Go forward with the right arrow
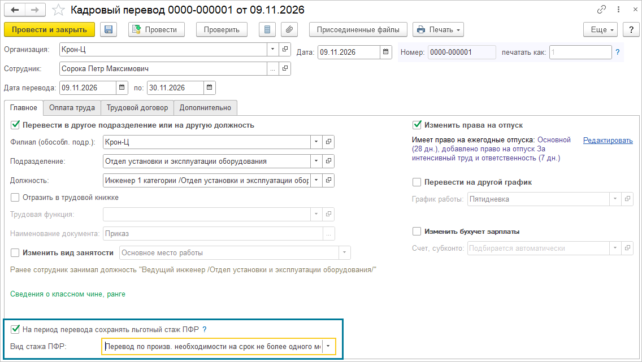642x362 pixels. click(x=35, y=10)
